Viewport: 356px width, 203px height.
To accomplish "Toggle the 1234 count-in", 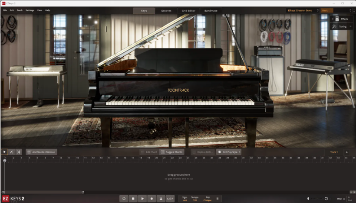I will coord(170,199).
